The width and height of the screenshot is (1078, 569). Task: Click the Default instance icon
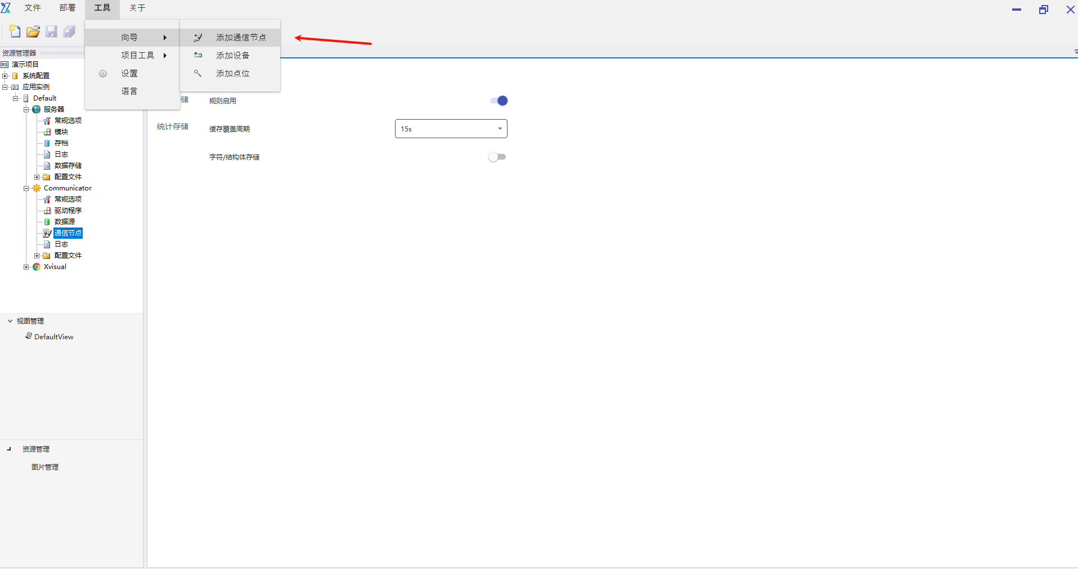26,98
